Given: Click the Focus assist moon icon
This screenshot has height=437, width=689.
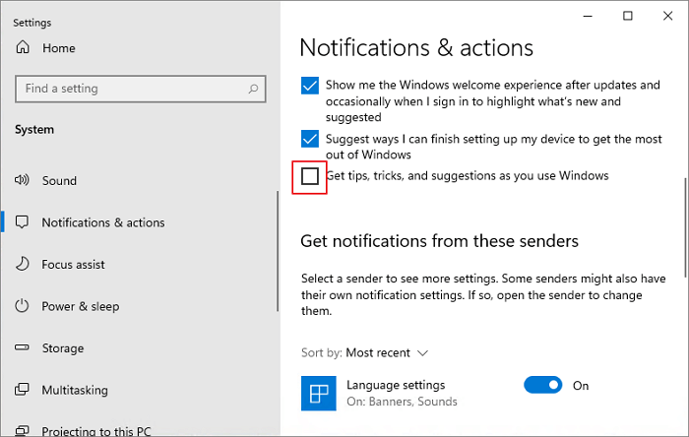Looking at the screenshot, I should 23,265.
